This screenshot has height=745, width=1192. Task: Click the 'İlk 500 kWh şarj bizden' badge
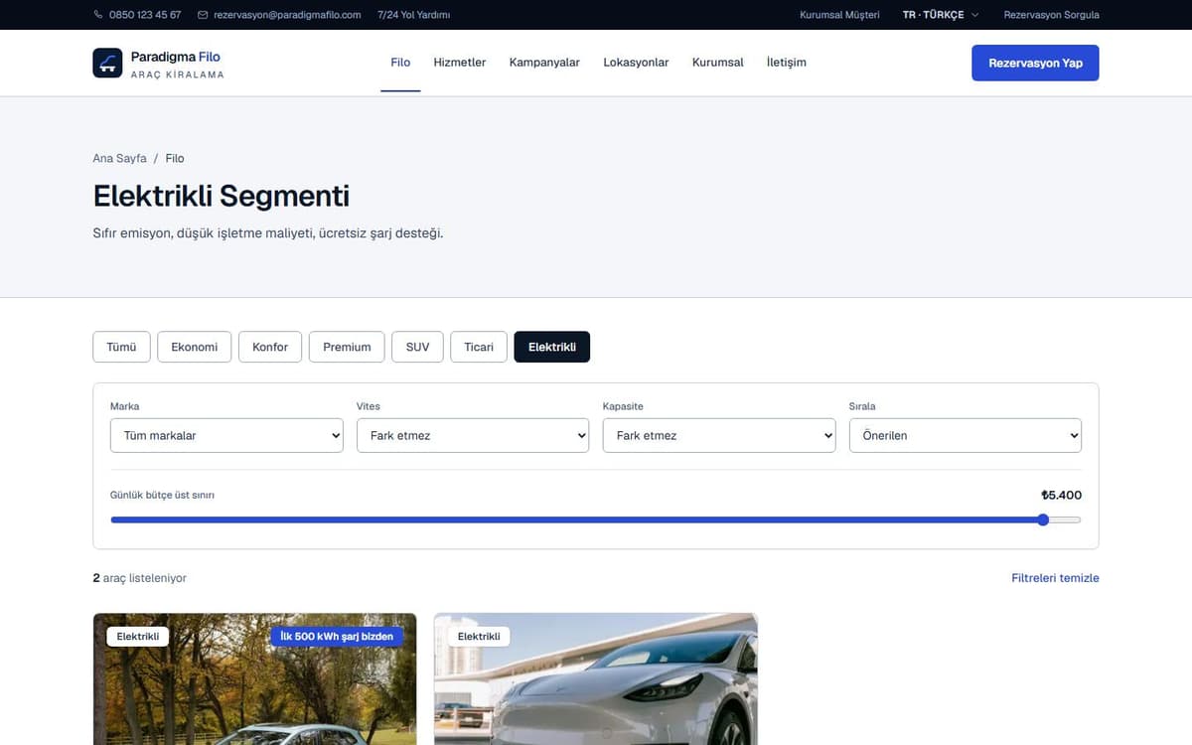337,637
